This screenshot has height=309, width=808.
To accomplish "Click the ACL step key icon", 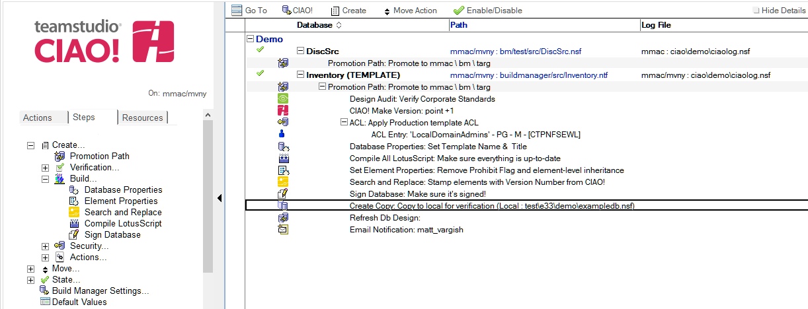I will pyautogui.click(x=283, y=123).
